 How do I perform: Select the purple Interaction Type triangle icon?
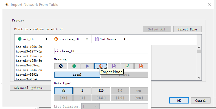87,66
